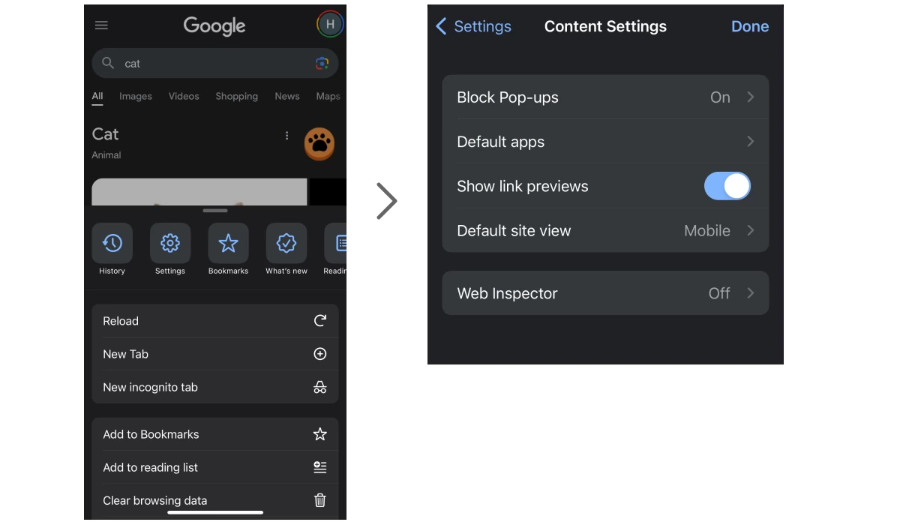Click the search field containing cat
900x525 pixels.
215,64
